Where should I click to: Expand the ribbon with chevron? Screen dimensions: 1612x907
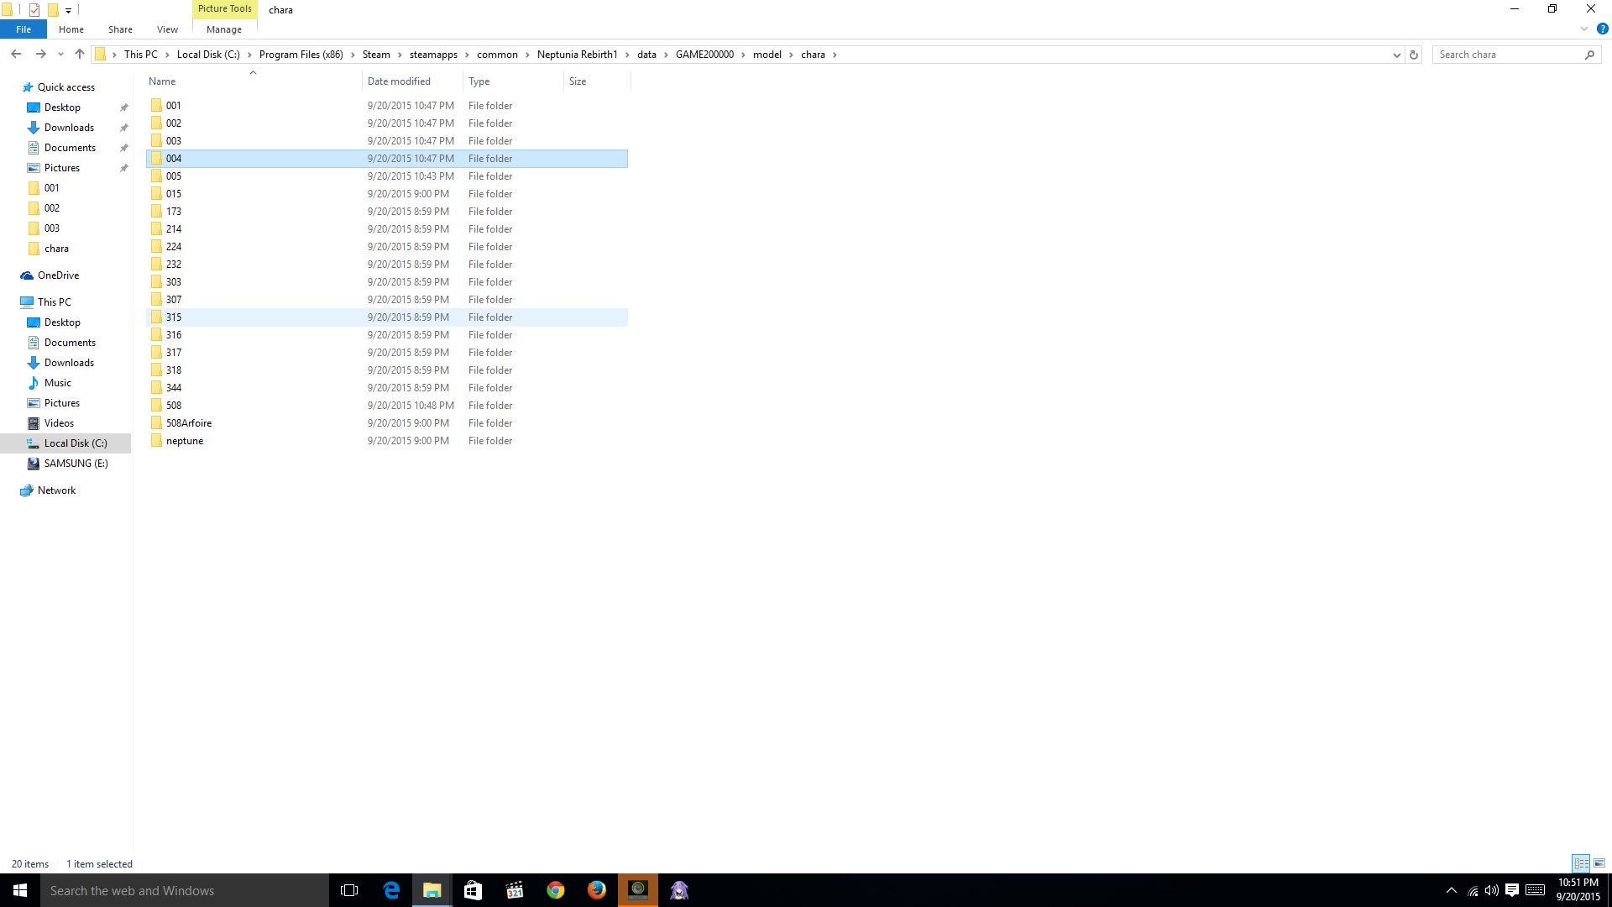click(x=1584, y=29)
